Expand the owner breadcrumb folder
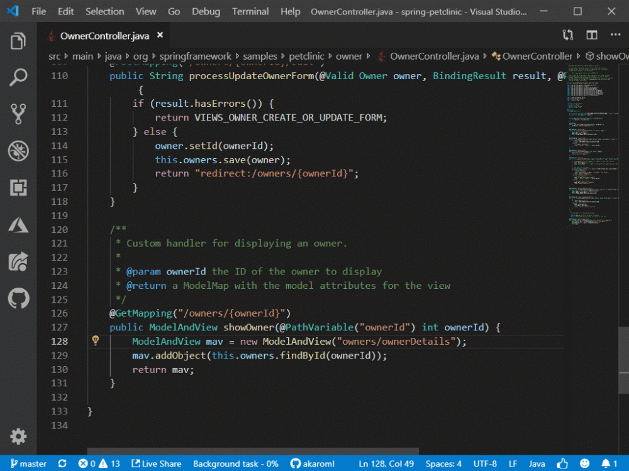Image resolution: width=629 pixels, height=471 pixels. (x=350, y=56)
